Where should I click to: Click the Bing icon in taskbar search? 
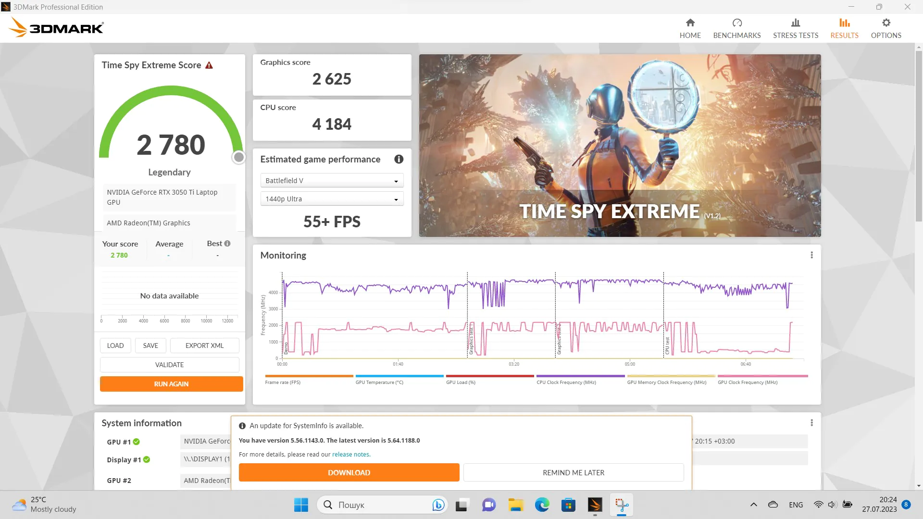point(437,505)
